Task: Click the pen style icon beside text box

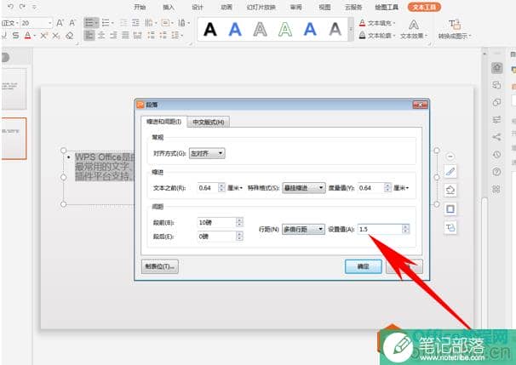Action: [x=450, y=171]
